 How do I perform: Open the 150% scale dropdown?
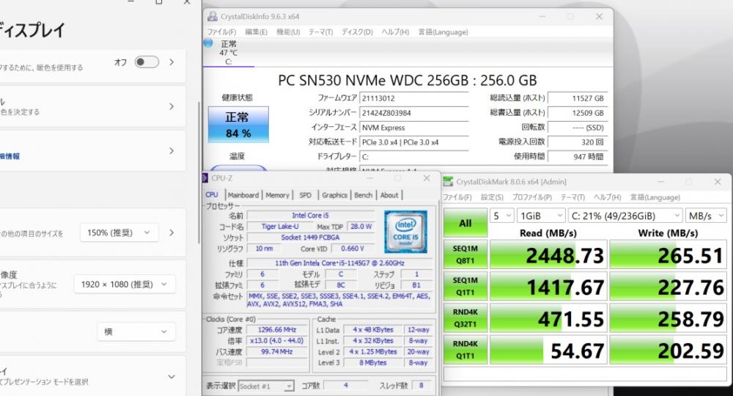tap(119, 232)
